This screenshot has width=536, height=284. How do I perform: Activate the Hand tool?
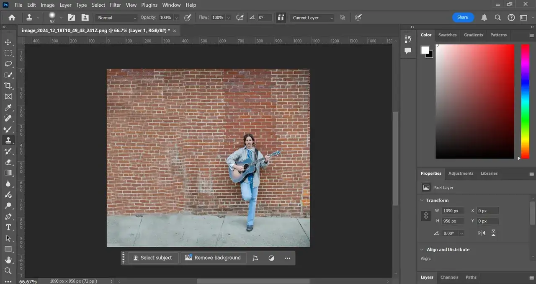(8, 260)
